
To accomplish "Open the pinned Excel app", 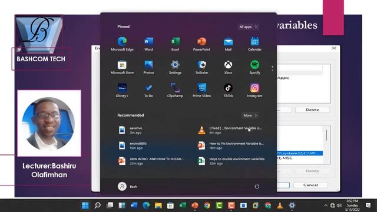I will (x=175, y=44).
